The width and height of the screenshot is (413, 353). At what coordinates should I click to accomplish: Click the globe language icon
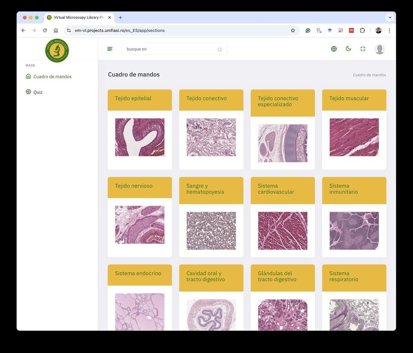pyautogui.click(x=333, y=49)
